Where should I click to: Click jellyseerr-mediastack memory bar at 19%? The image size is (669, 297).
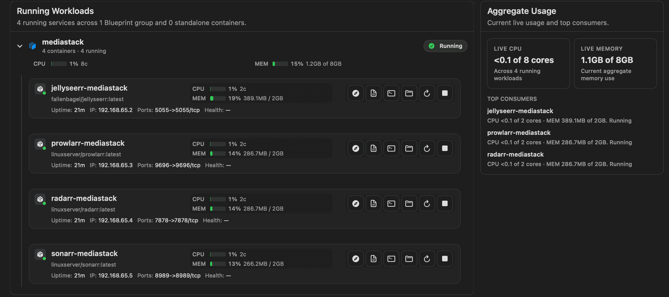click(218, 98)
